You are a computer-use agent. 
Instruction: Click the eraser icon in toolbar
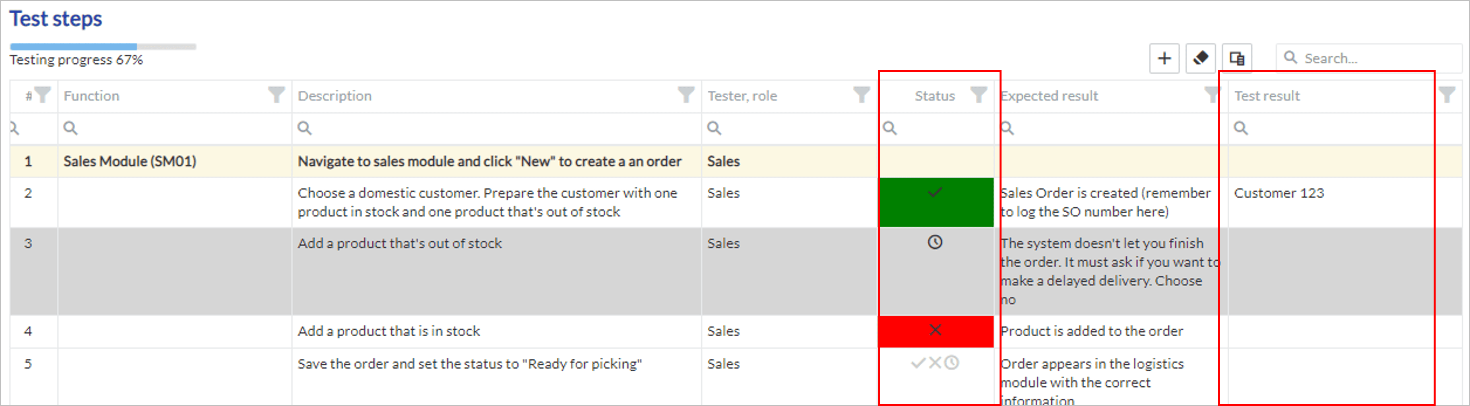1201,58
